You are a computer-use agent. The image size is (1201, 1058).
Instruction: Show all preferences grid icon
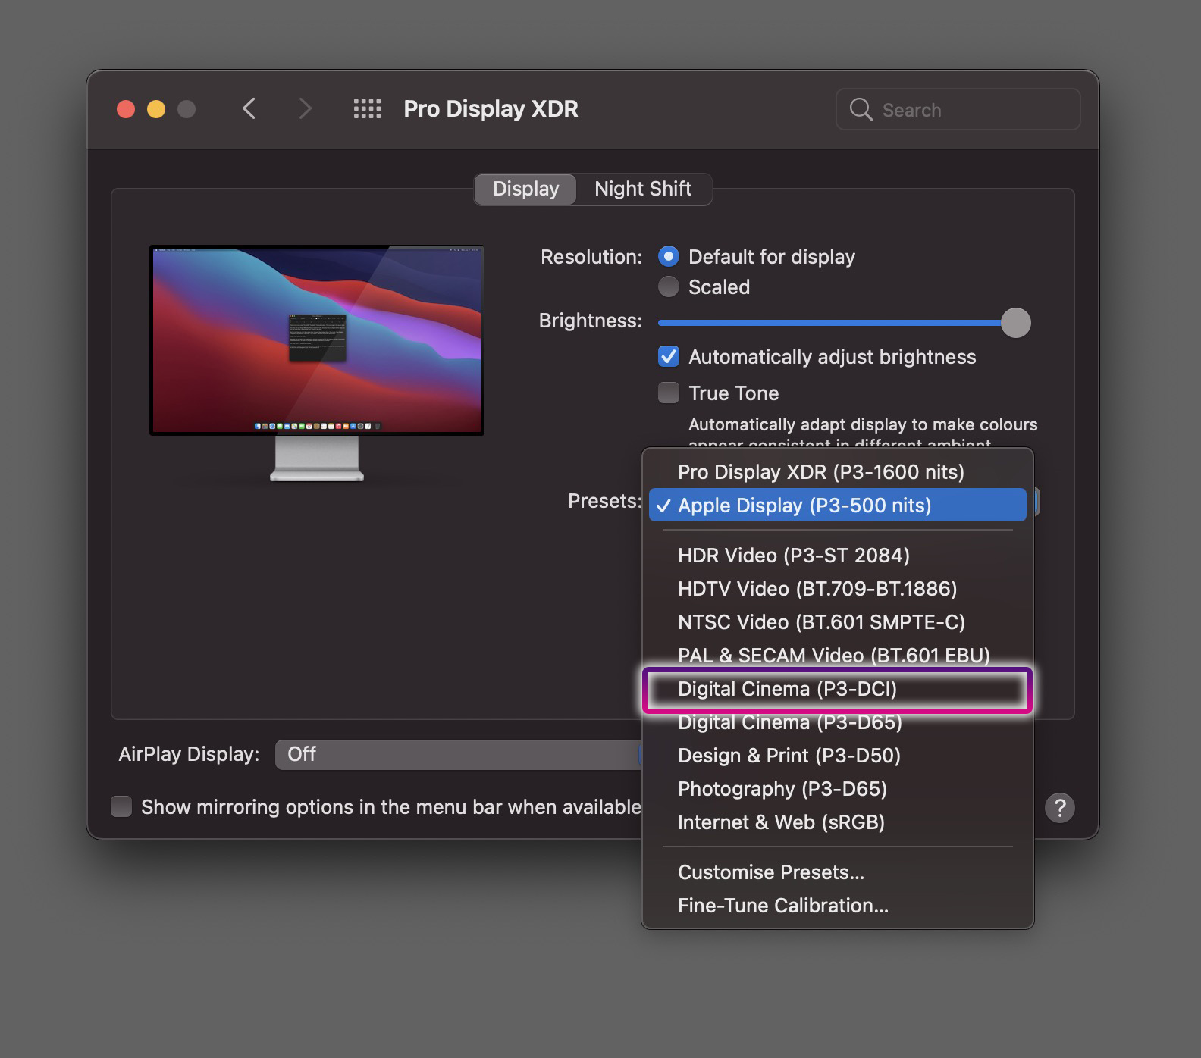click(x=367, y=109)
